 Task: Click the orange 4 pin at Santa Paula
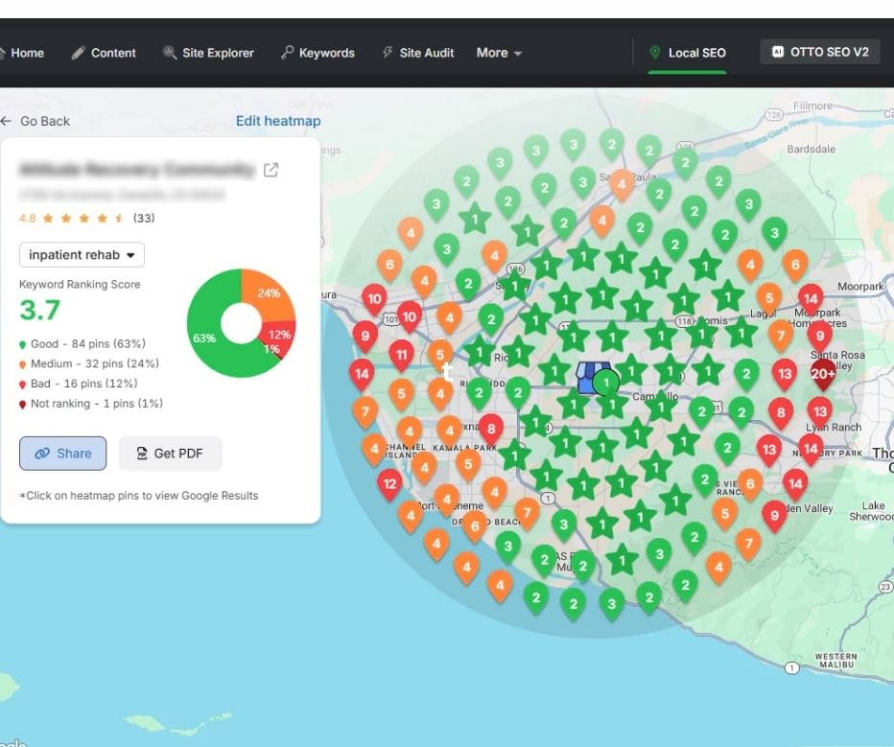[622, 182]
